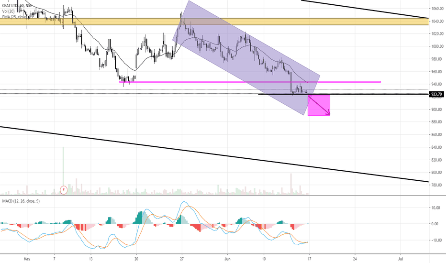The image size is (446, 263).
Task: Click the 13 date label on time axis
Action: pyautogui.click(x=91, y=259)
